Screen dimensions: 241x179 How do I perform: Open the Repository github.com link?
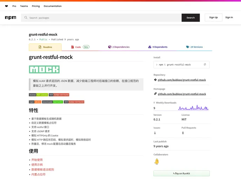pos(182,80)
